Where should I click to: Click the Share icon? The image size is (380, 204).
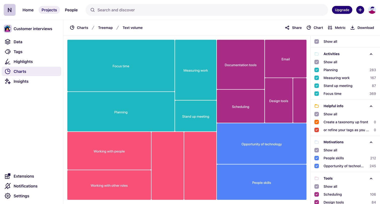click(x=287, y=28)
